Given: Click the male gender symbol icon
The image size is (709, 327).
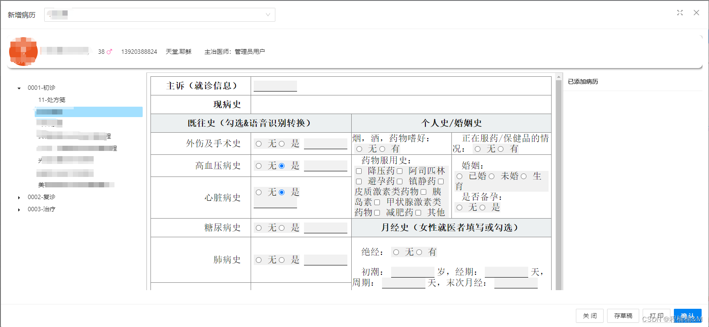Looking at the screenshot, I should click(x=109, y=52).
